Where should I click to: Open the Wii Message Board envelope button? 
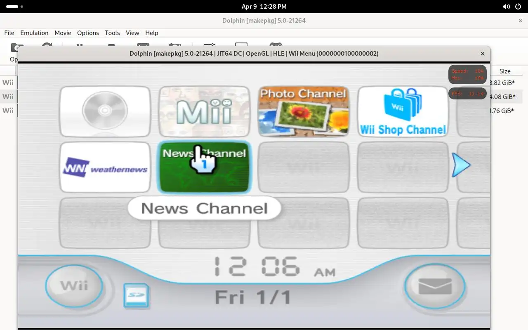point(435,286)
